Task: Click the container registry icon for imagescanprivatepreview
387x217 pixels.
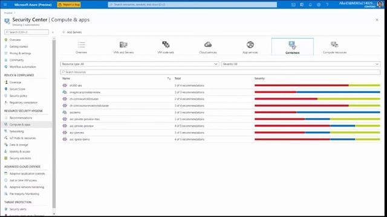Action: pyautogui.click(x=65, y=92)
